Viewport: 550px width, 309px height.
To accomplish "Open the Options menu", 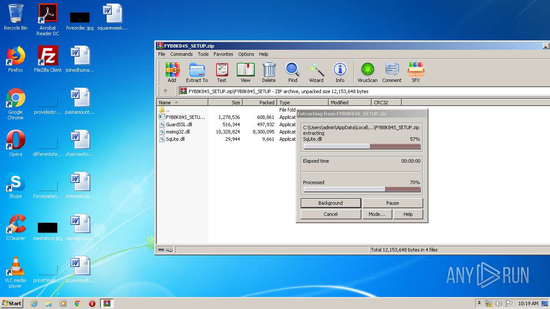I will [246, 54].
